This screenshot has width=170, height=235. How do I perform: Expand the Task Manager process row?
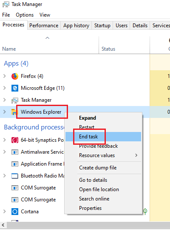[x=5, y=100]
